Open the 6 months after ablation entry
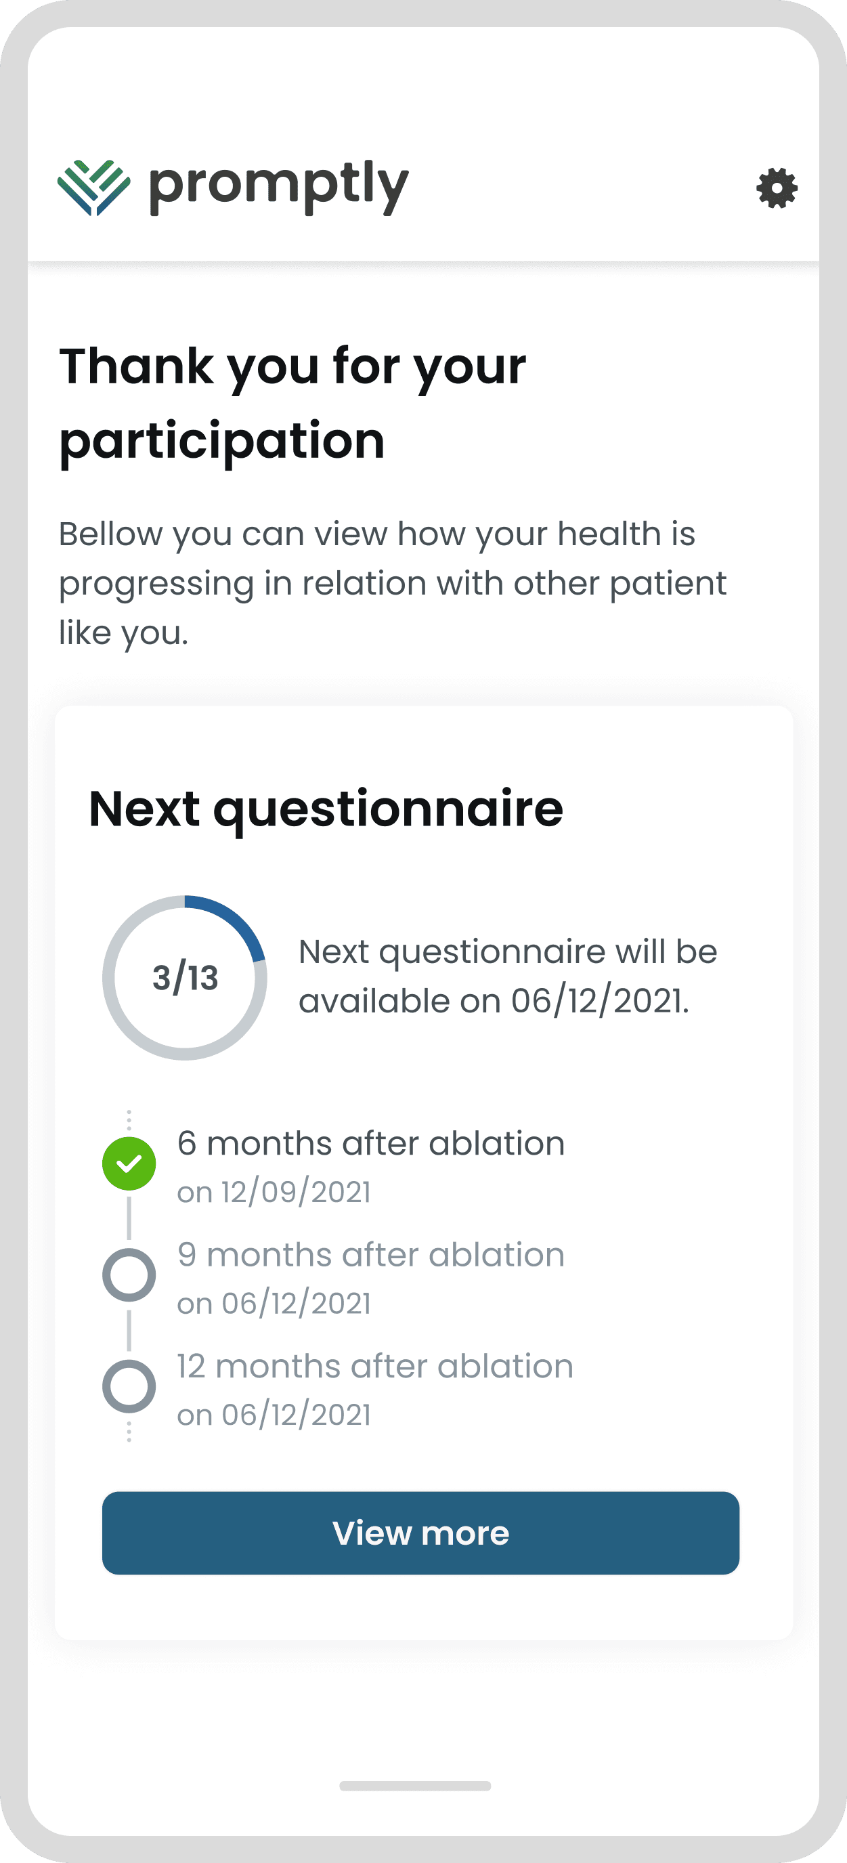The width and height of the screenshot is (847, 1863). 370,1144
